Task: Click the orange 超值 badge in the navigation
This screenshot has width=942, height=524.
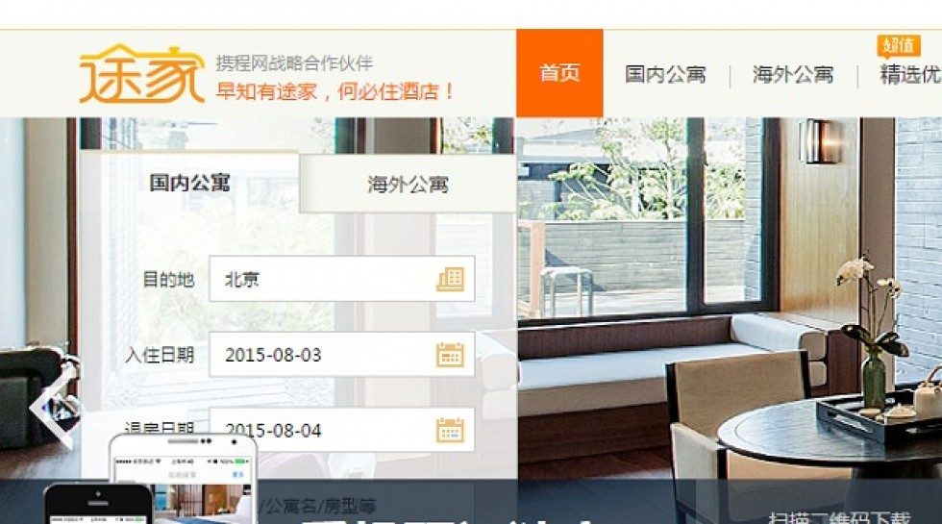Action: pyautogui.click(x=897, y=46)
